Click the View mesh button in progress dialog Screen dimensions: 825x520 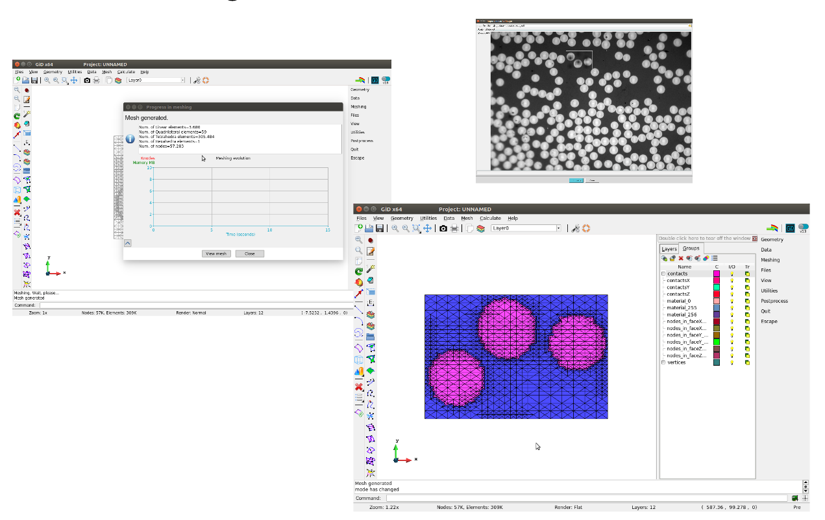point(216,254)
